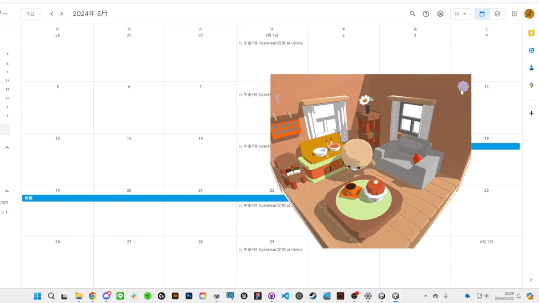Open Windows notifications bell
539x303 pixels.
[x=519, y=296]
